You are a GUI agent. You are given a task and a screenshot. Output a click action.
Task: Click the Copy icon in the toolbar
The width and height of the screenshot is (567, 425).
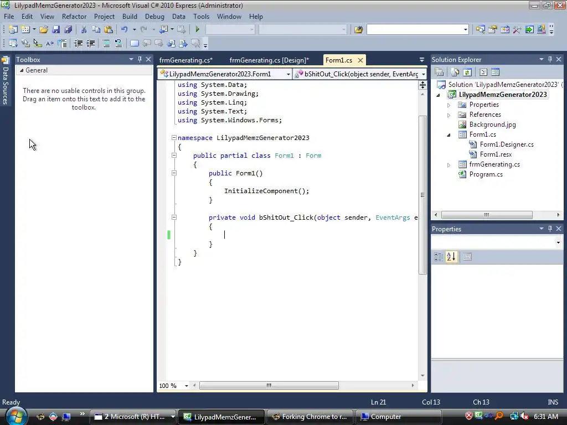coord(96,29)
